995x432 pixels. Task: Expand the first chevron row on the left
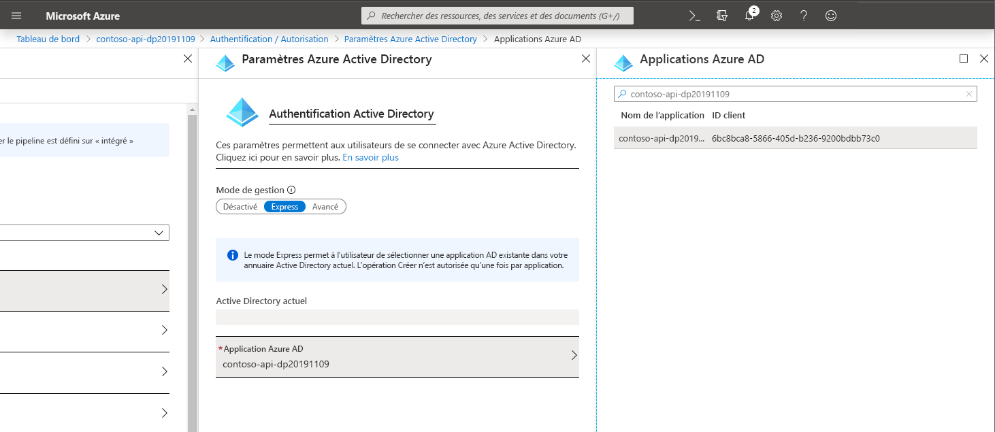click(x=163, y=290)
